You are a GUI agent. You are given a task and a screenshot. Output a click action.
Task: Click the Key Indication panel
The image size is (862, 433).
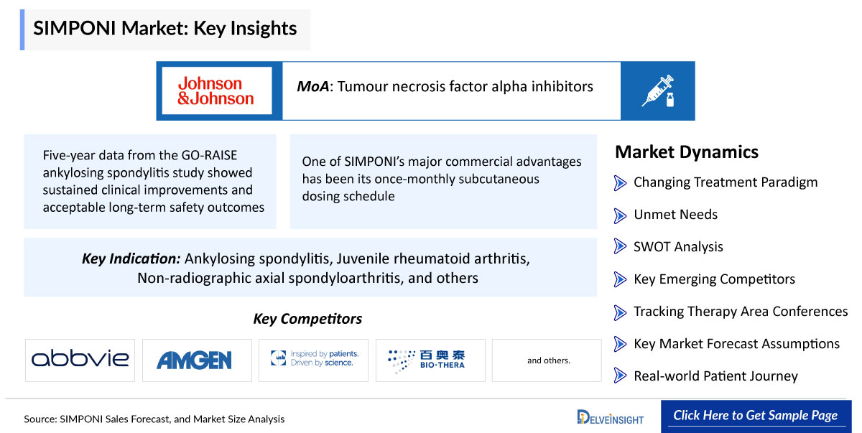click(x=310, y=268)
